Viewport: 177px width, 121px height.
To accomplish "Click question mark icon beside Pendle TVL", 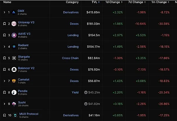I will click(x=86, y=92).
